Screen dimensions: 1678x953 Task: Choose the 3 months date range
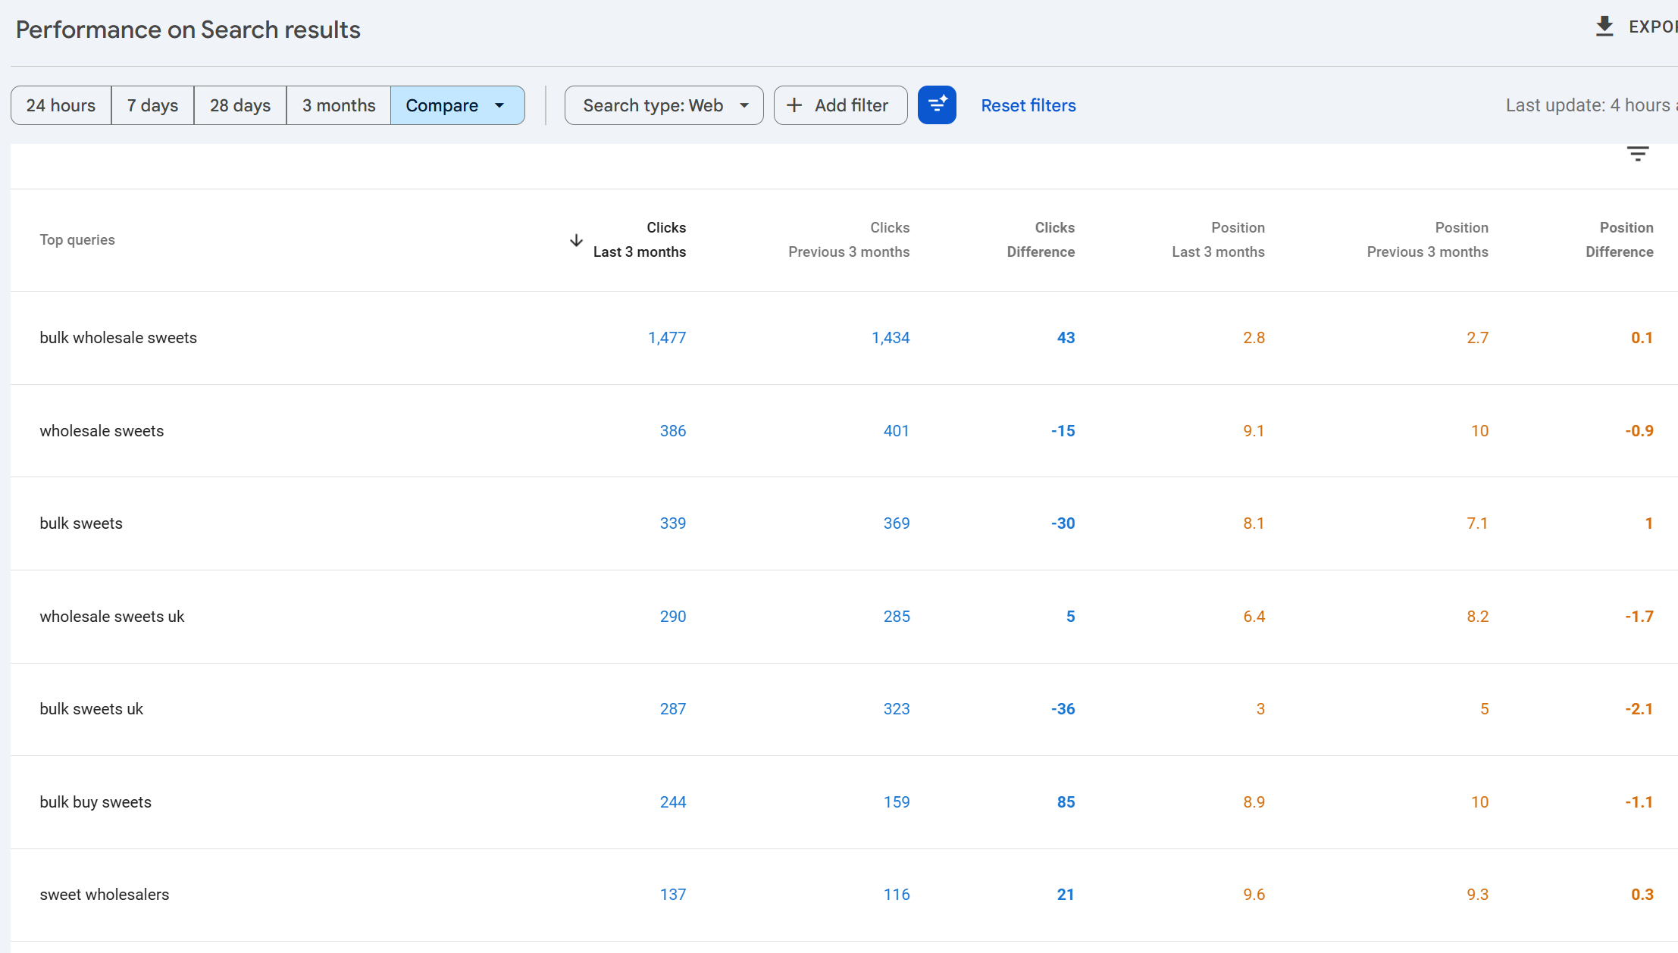click(x=338, y=105)
